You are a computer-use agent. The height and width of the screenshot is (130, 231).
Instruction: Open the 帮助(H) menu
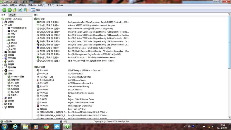click(x=60, y=5)
